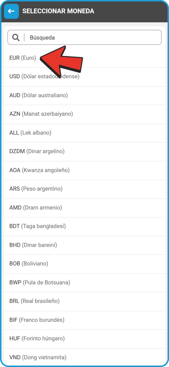Go back using the blue arrow button
Screen dimensions: 169x367
pyautogui.click(x=11, y=11)
